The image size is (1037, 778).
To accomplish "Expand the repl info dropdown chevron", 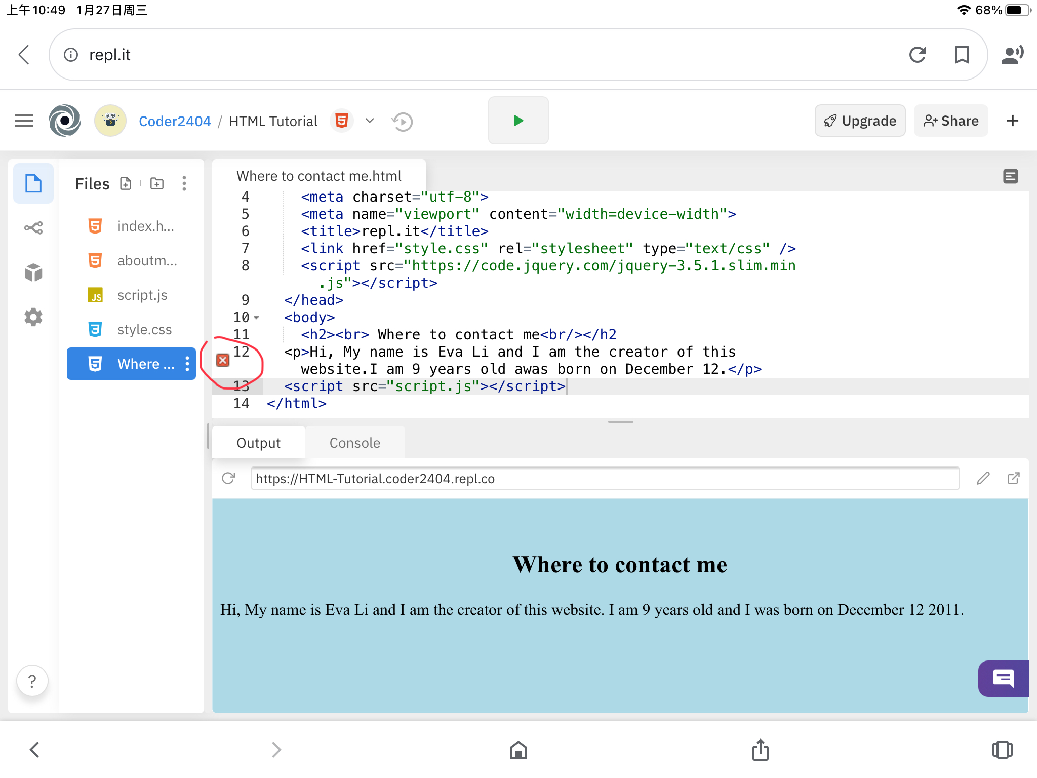I will (x=370, y=121).
